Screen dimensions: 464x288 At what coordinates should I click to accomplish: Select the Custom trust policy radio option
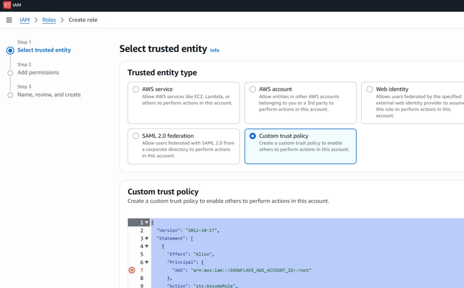click(x=253, y=136)
